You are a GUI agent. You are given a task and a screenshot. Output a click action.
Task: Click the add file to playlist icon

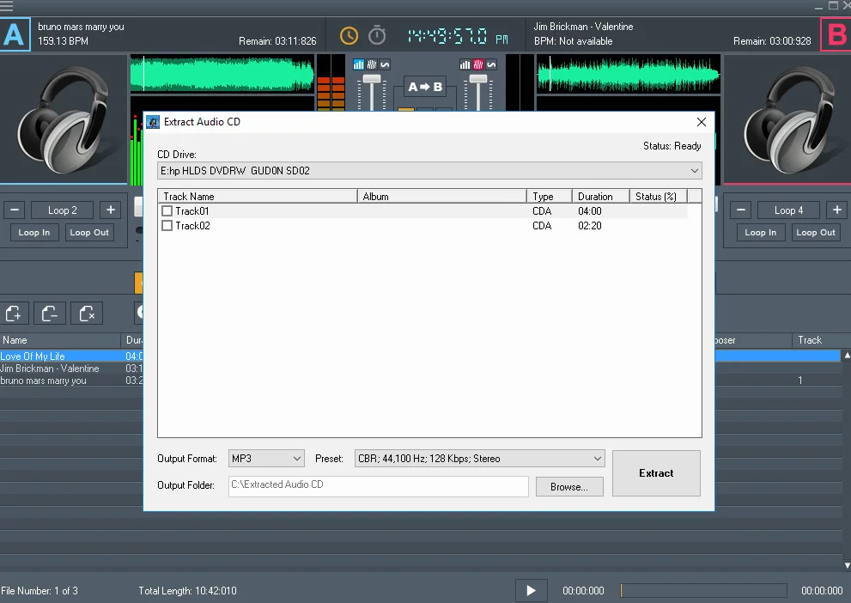14,314
